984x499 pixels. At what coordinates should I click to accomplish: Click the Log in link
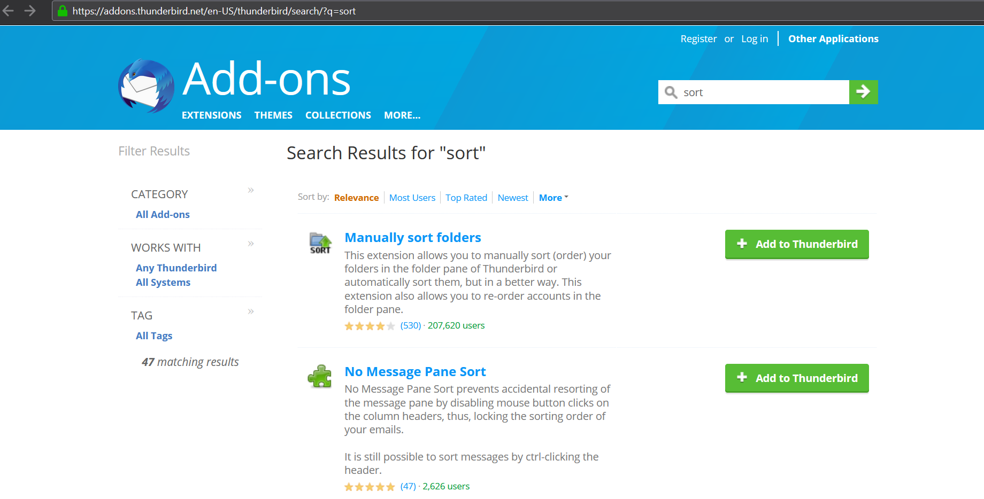tap(755, 38)
